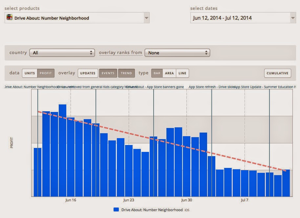The height and width of the screenshot is (218, 300).
Task: Click the Jul 7 axis label
Action: coord(245,200)
